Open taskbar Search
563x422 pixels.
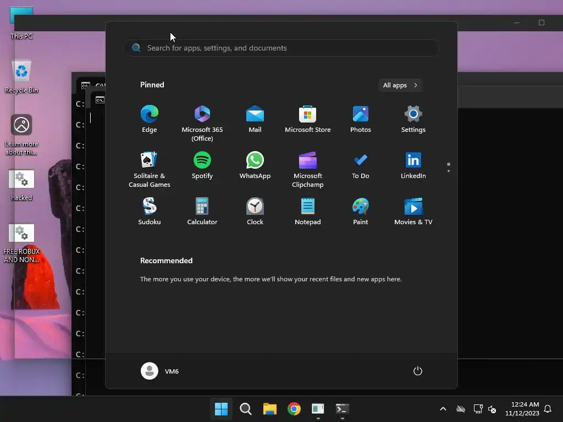tap(246, 409)
